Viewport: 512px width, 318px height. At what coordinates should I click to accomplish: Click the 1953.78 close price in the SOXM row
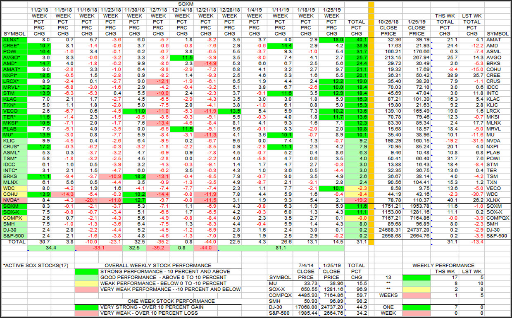(x=416, y=206)
